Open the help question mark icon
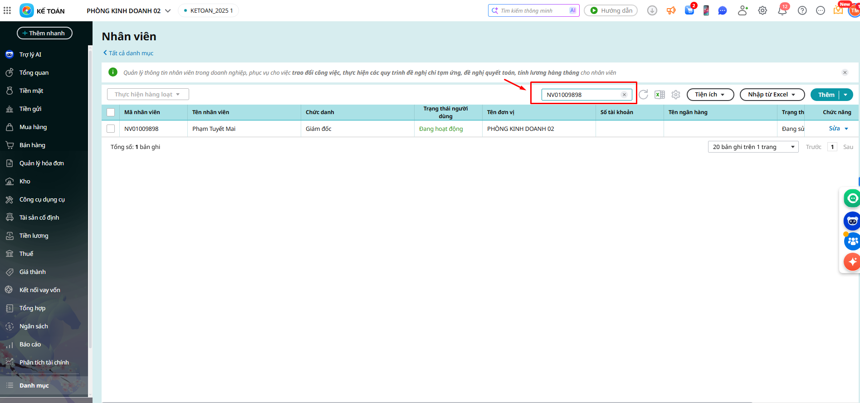Viewport: 860px width, 403px height. coord(802,11)
